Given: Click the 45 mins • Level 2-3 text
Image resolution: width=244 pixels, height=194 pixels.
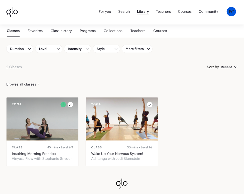Looking at the screenshot, I should tap(60, 147).
